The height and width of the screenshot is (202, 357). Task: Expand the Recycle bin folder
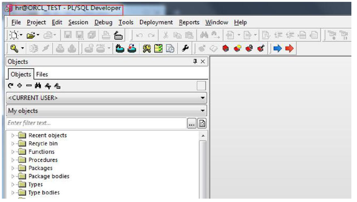(x=13, y=144)
